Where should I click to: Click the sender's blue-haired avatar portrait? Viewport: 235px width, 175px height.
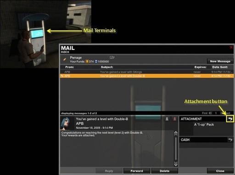click(67, 123)
